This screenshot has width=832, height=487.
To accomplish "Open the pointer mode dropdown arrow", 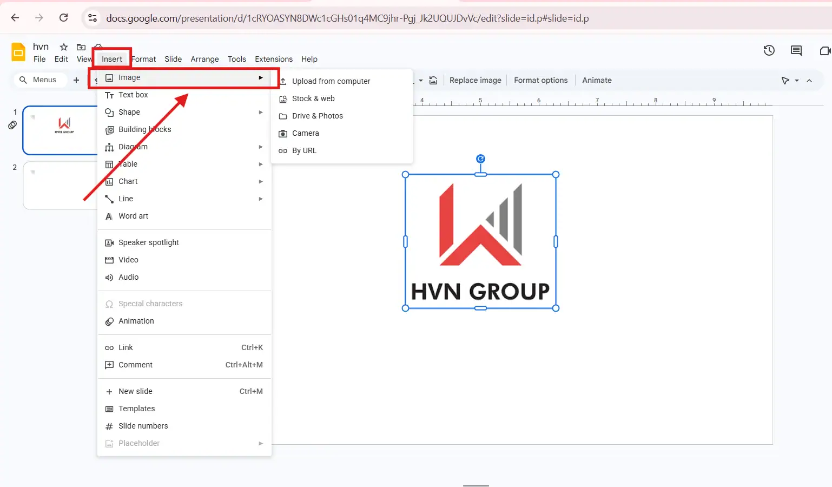I will (x=797, y=81).
